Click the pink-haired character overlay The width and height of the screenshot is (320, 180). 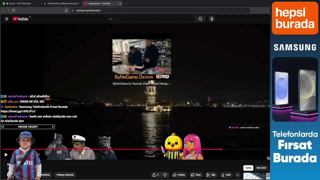pos(193,147)
